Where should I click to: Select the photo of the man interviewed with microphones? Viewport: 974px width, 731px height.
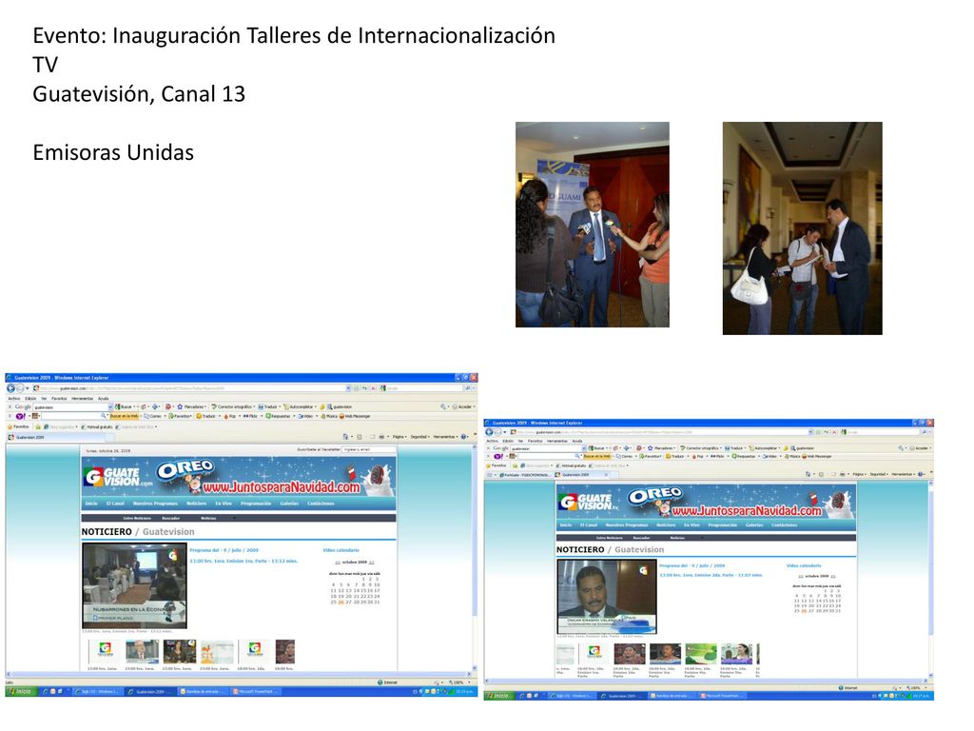tap(593, 225)
